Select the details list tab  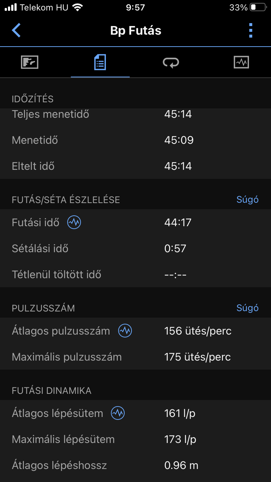(x=100, y=63)
